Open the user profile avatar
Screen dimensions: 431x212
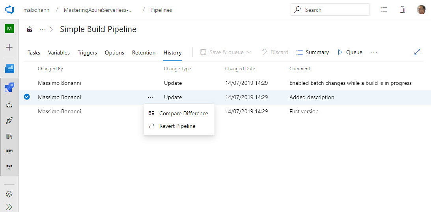(421, 9)
